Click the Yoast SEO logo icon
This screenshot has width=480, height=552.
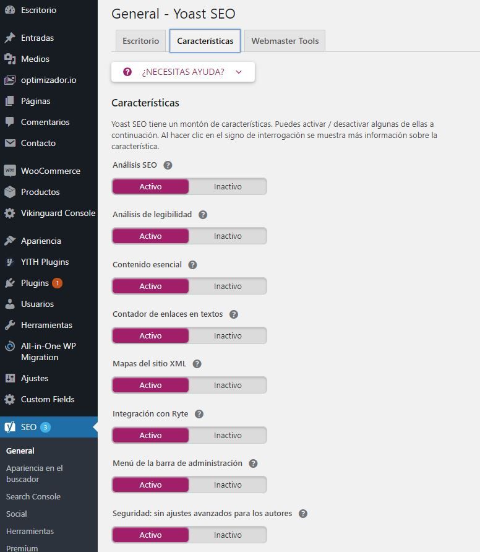10,427
